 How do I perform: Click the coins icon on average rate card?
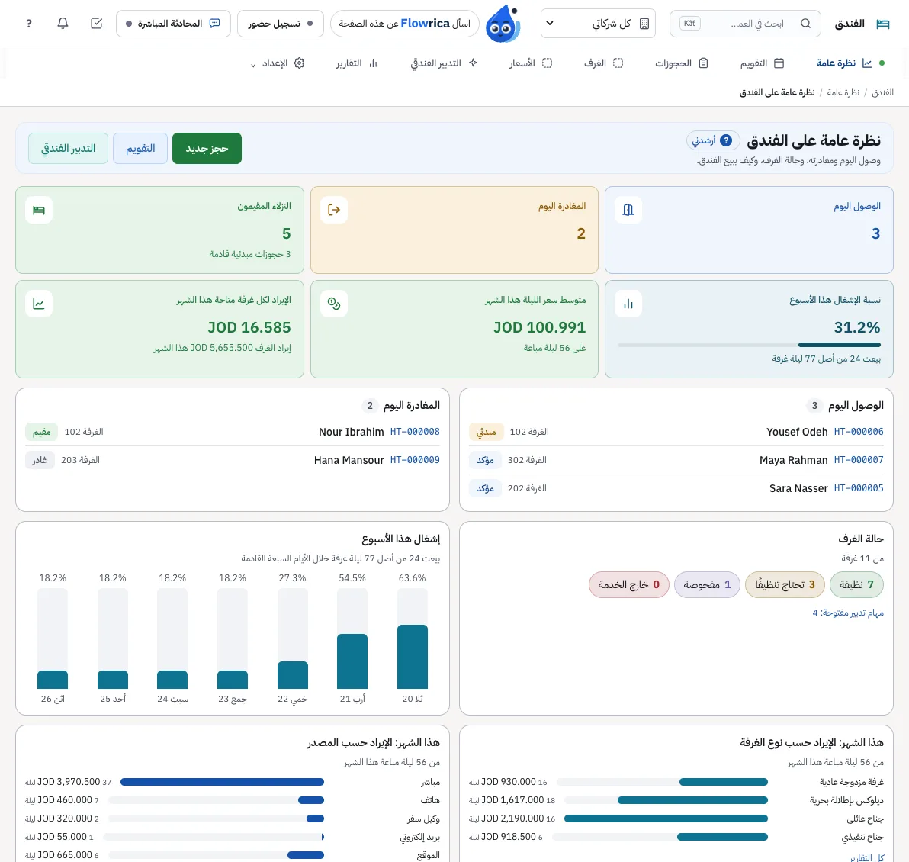(x=334, y=304)
